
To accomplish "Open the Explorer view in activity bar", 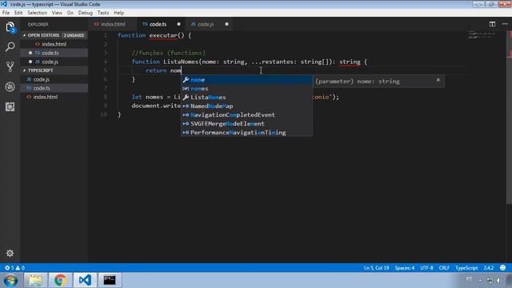I will (10, 26).
